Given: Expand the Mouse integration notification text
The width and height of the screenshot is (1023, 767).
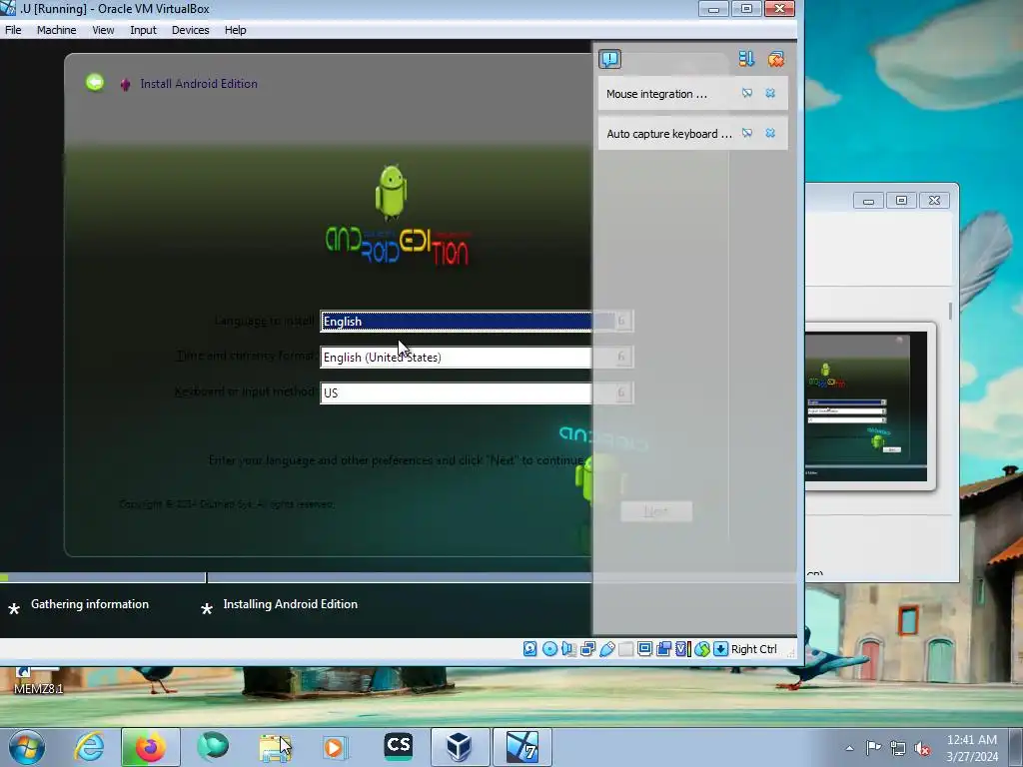Looking at the screenshot, I should (x=656, y=94).
